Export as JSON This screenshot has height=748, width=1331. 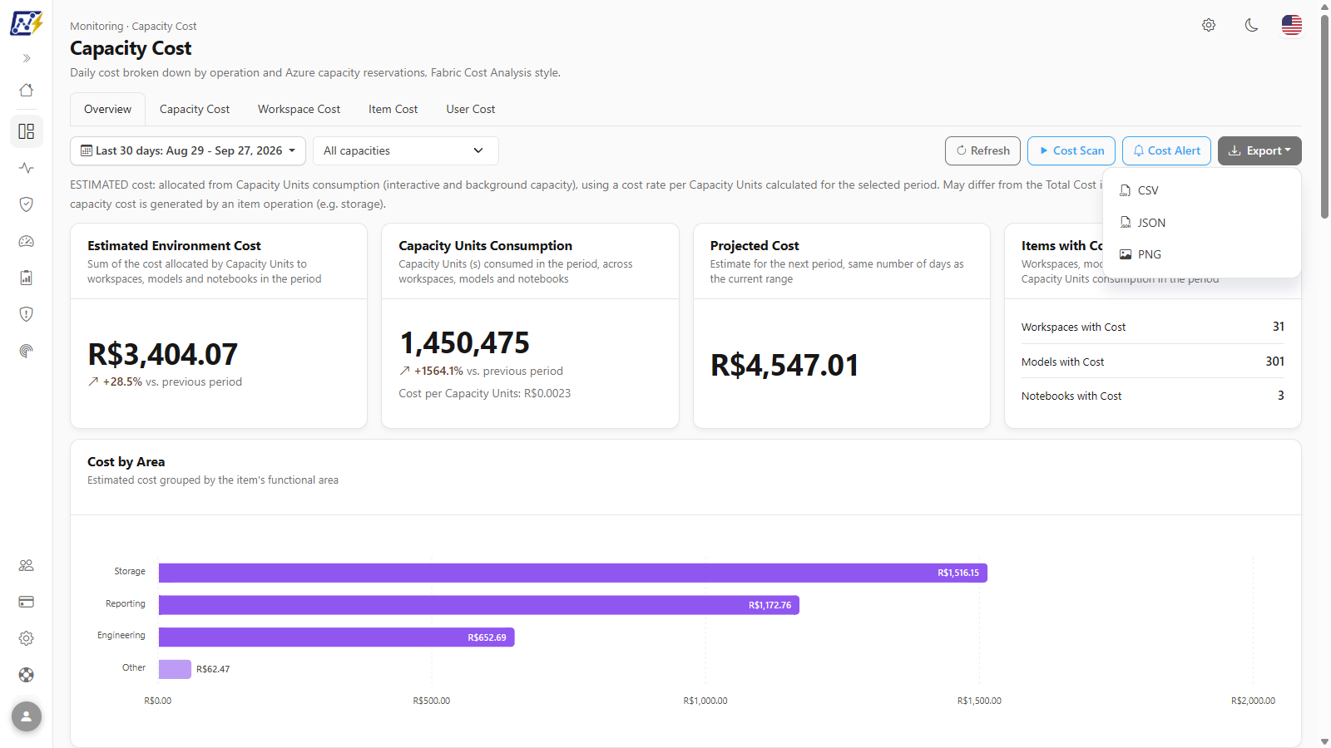tap(1201, 223)
